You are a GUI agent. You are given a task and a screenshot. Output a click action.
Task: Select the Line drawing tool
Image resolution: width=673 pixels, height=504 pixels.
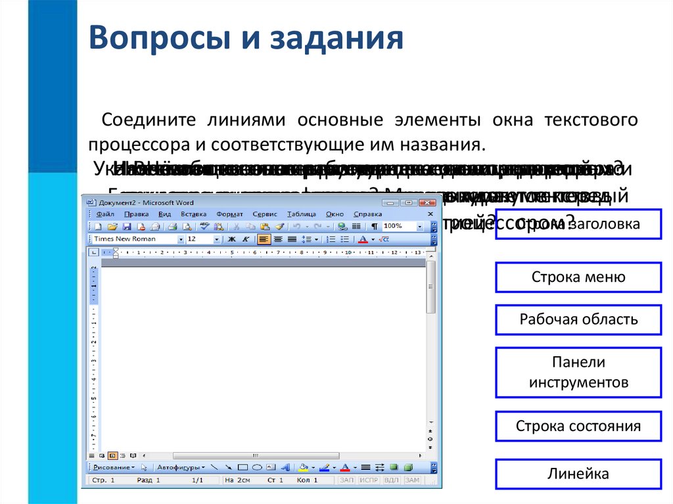point(215,467)
